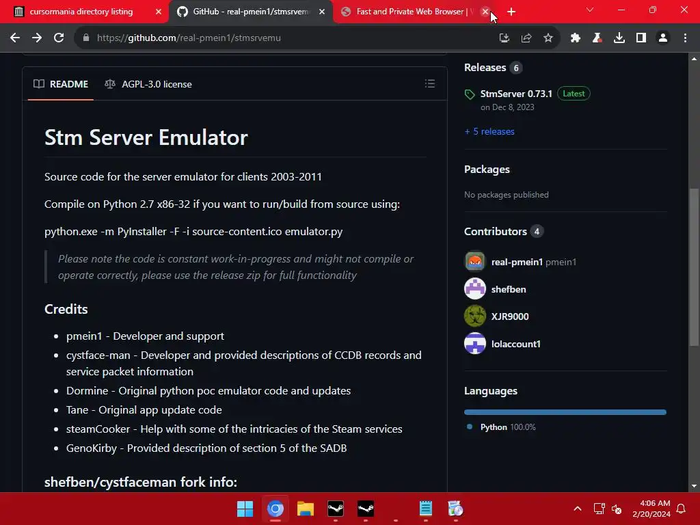Open the extensions puzzle icon
The width and height of the screenshot is (700, 525).
point(576,38)
